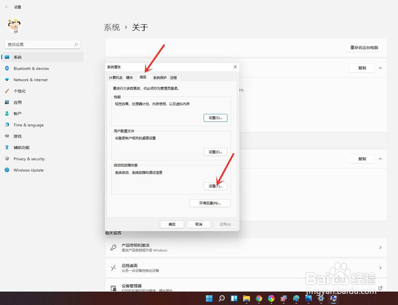Open Task View on the taskbar

tap(234, 298)
